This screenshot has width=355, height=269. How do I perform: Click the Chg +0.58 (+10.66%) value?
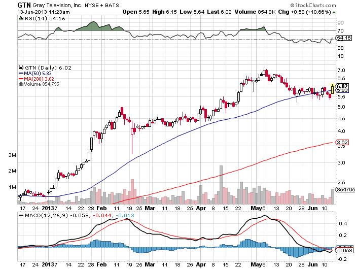point(304,12)
